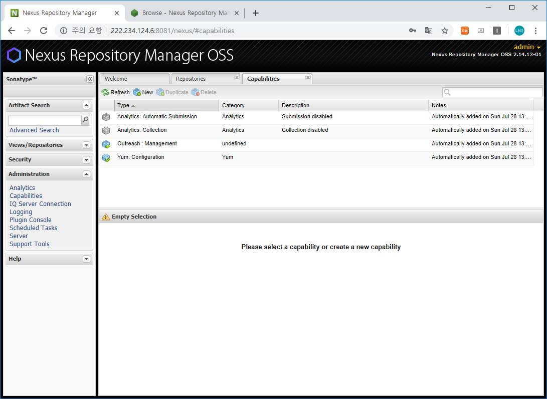Close the Repositories tab

[237, 77]
